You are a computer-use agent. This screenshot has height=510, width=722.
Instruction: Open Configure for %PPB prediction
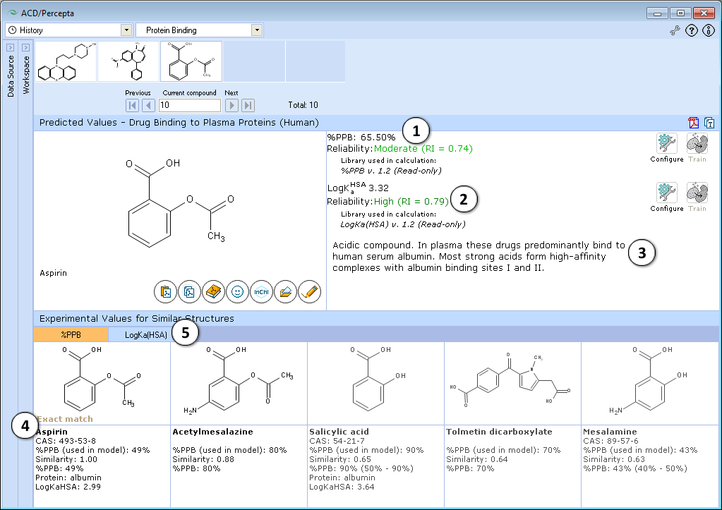[667, 148]
